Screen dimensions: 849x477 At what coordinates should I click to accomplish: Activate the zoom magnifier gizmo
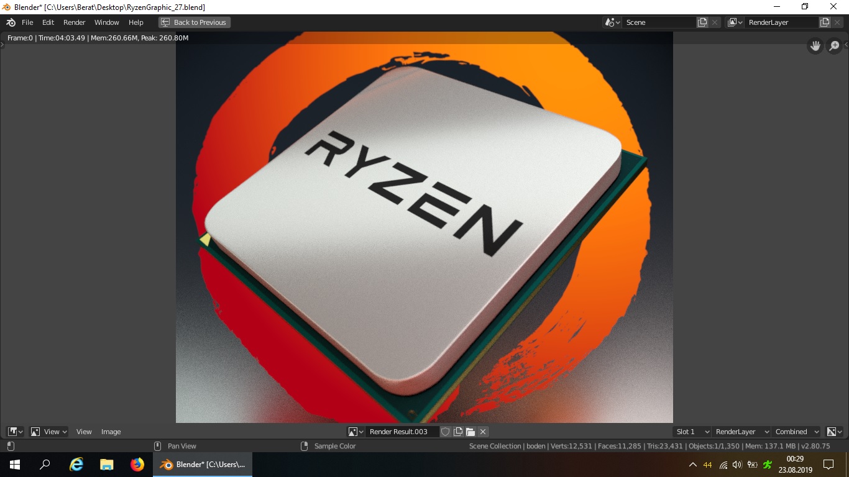[835, 46]
